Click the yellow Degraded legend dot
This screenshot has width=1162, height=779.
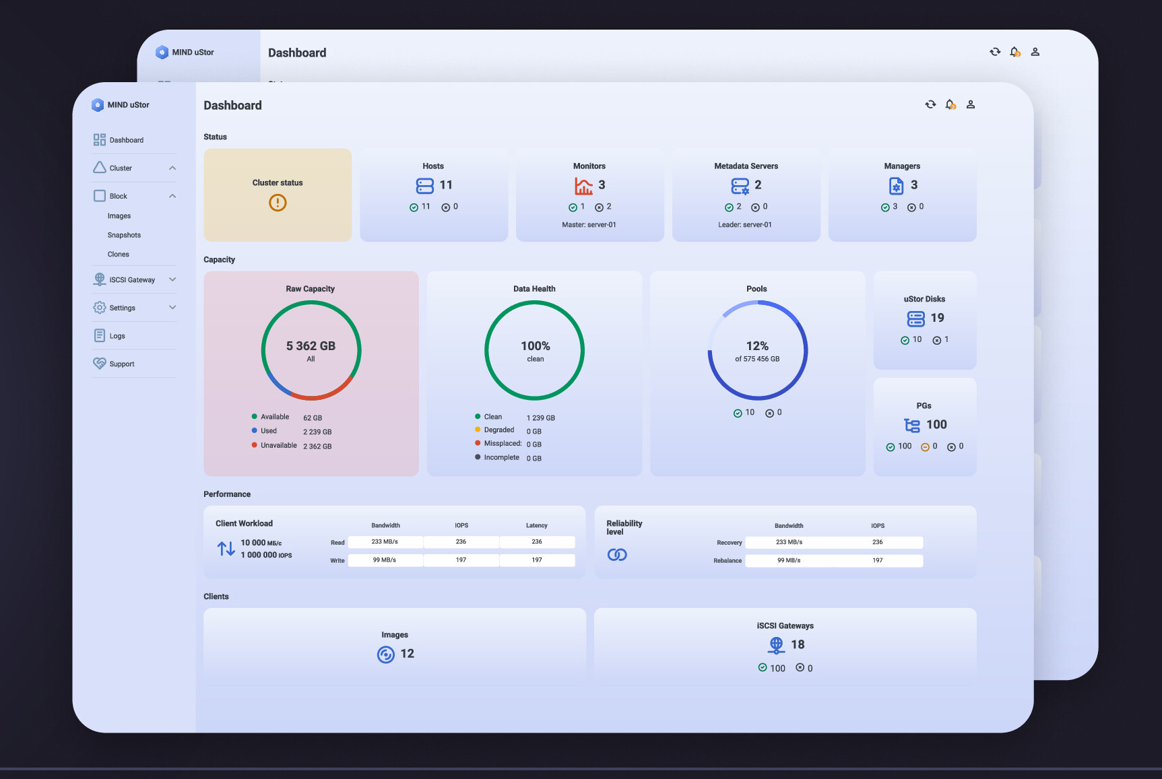pyautogui.click(x=478, y=430)
